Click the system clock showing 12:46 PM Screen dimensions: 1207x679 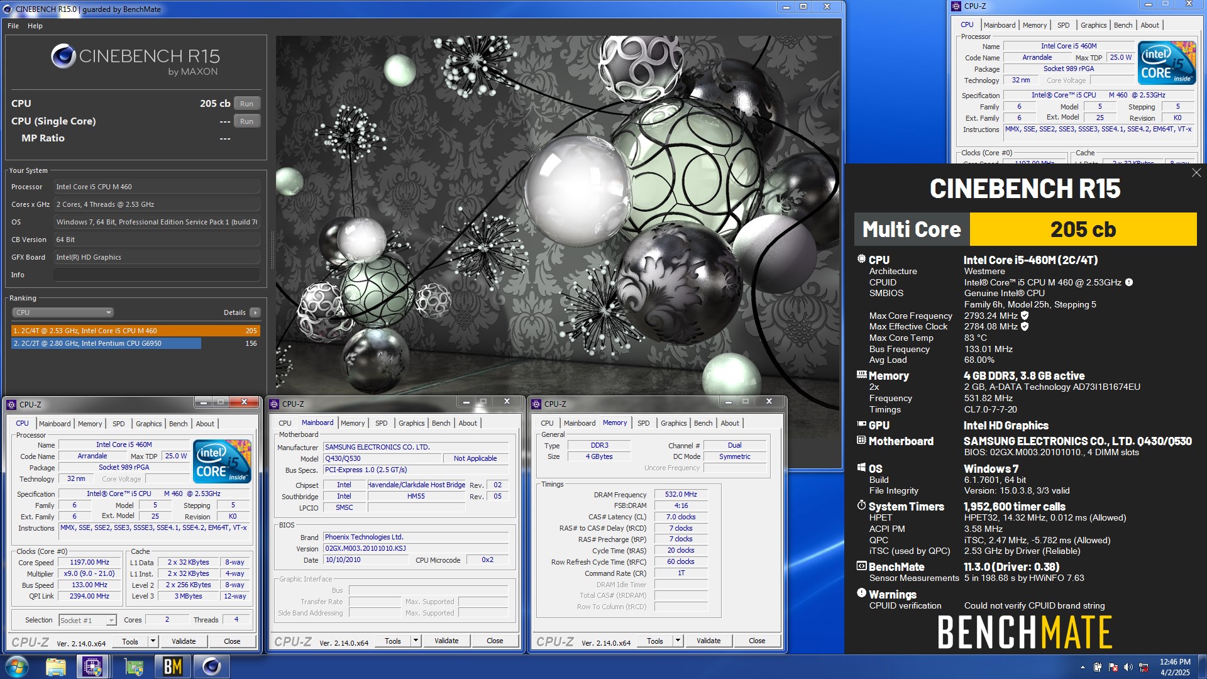[1174, 662]
